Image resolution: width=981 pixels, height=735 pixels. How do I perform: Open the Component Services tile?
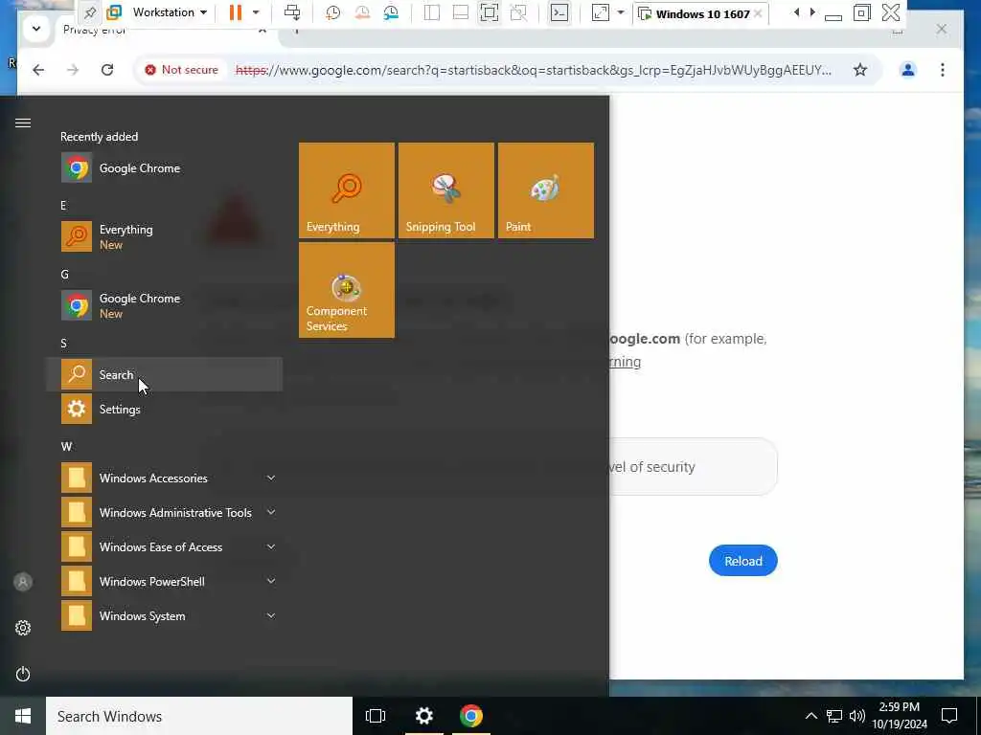(347, 290)
